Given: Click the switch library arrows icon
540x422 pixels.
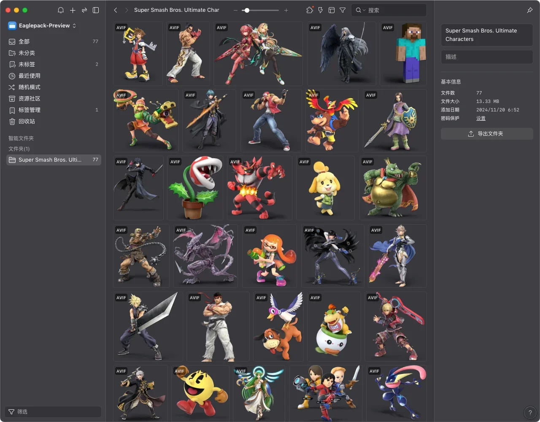Looking at the screenshot, I should tap(84, 10).
